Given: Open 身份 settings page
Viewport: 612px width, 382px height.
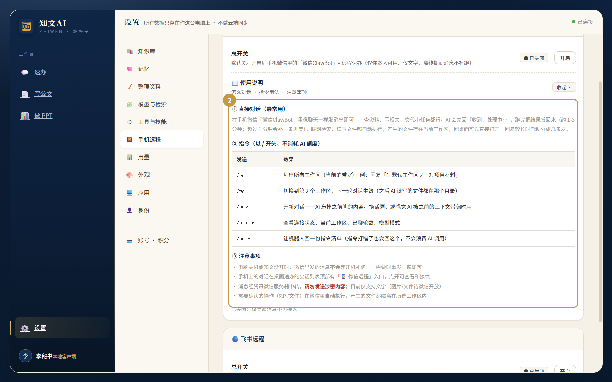Looking at the screenshot, I should tap(162, 211).
